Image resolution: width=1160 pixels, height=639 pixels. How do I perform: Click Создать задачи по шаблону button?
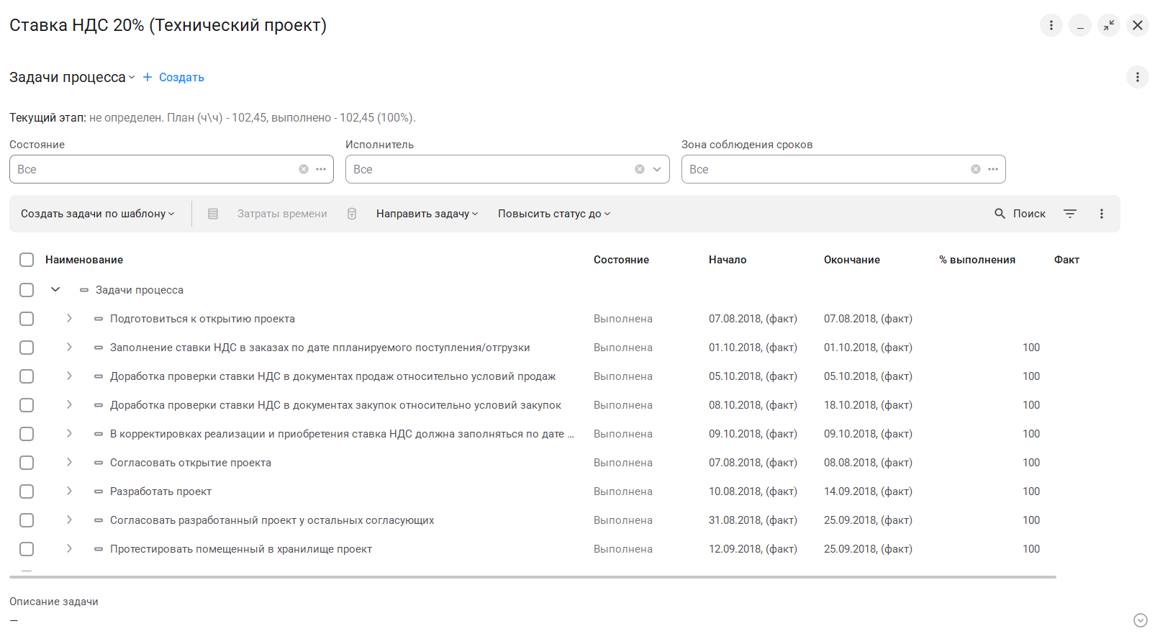pos(97,214)
